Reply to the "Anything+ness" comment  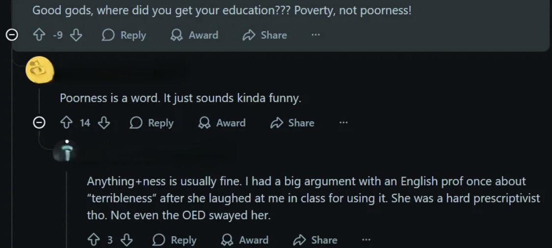(174, 240)
